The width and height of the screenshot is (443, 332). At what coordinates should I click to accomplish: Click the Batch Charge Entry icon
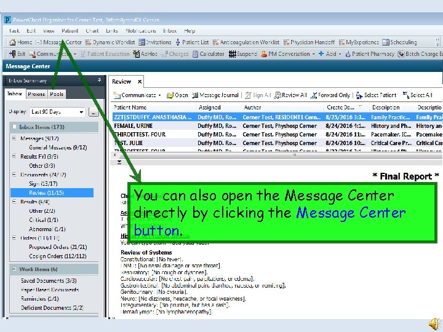[x=401, y=53]
